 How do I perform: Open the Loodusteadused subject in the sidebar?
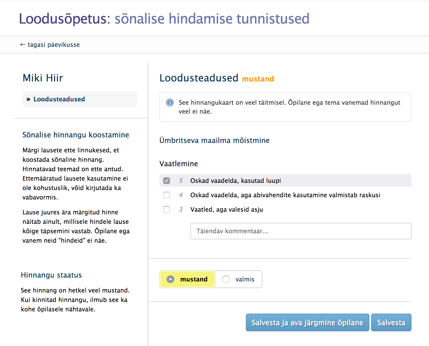click(x=59, y=99)
